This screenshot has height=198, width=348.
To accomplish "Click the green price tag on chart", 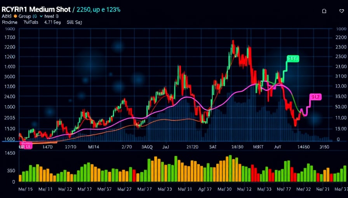I will click(292, 59).
